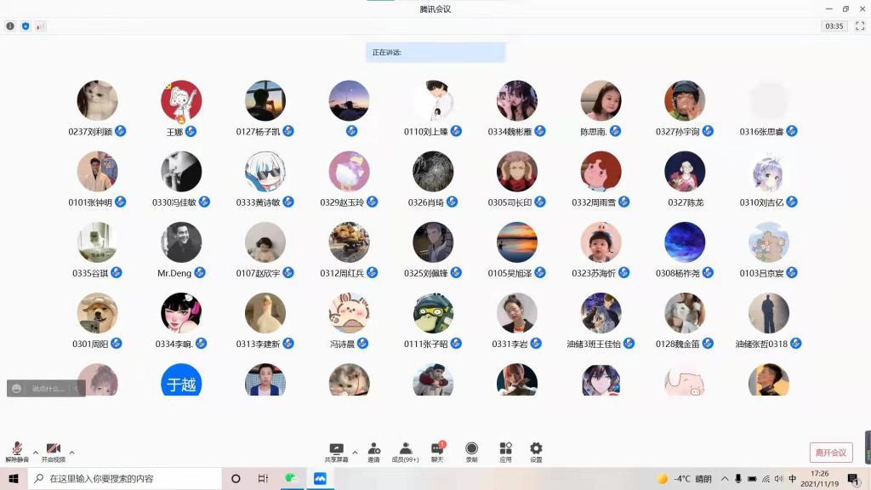This screenshot has width=871, height=490.
Task: Start Recording (录制)
Action: click(x=471, y=452)
